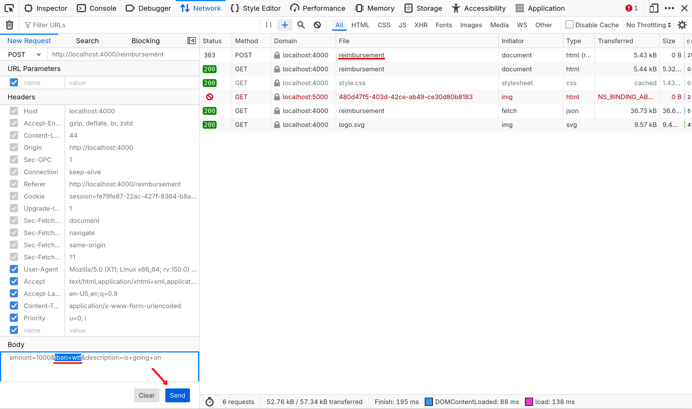Viewport: 692px width, 409px height.
Task: Click lock icon of POST reimbursement row
Action: tap(277, 55)
